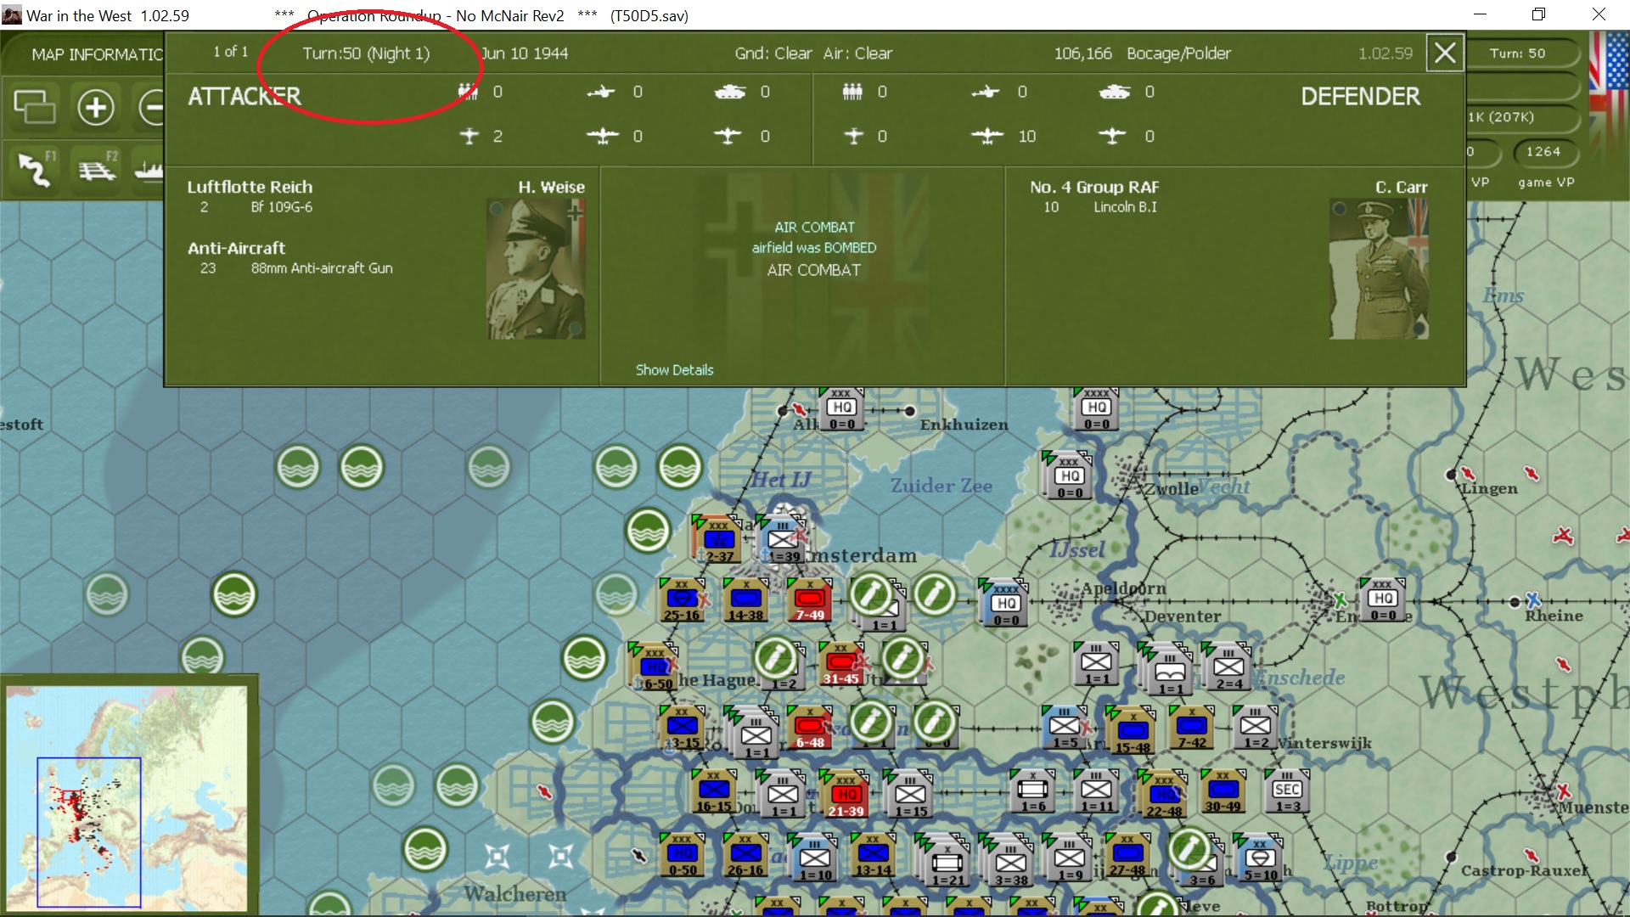Select the 1=39 unit at Amsterdam
The image size is (1630, 917).
(x=783, y=542)
